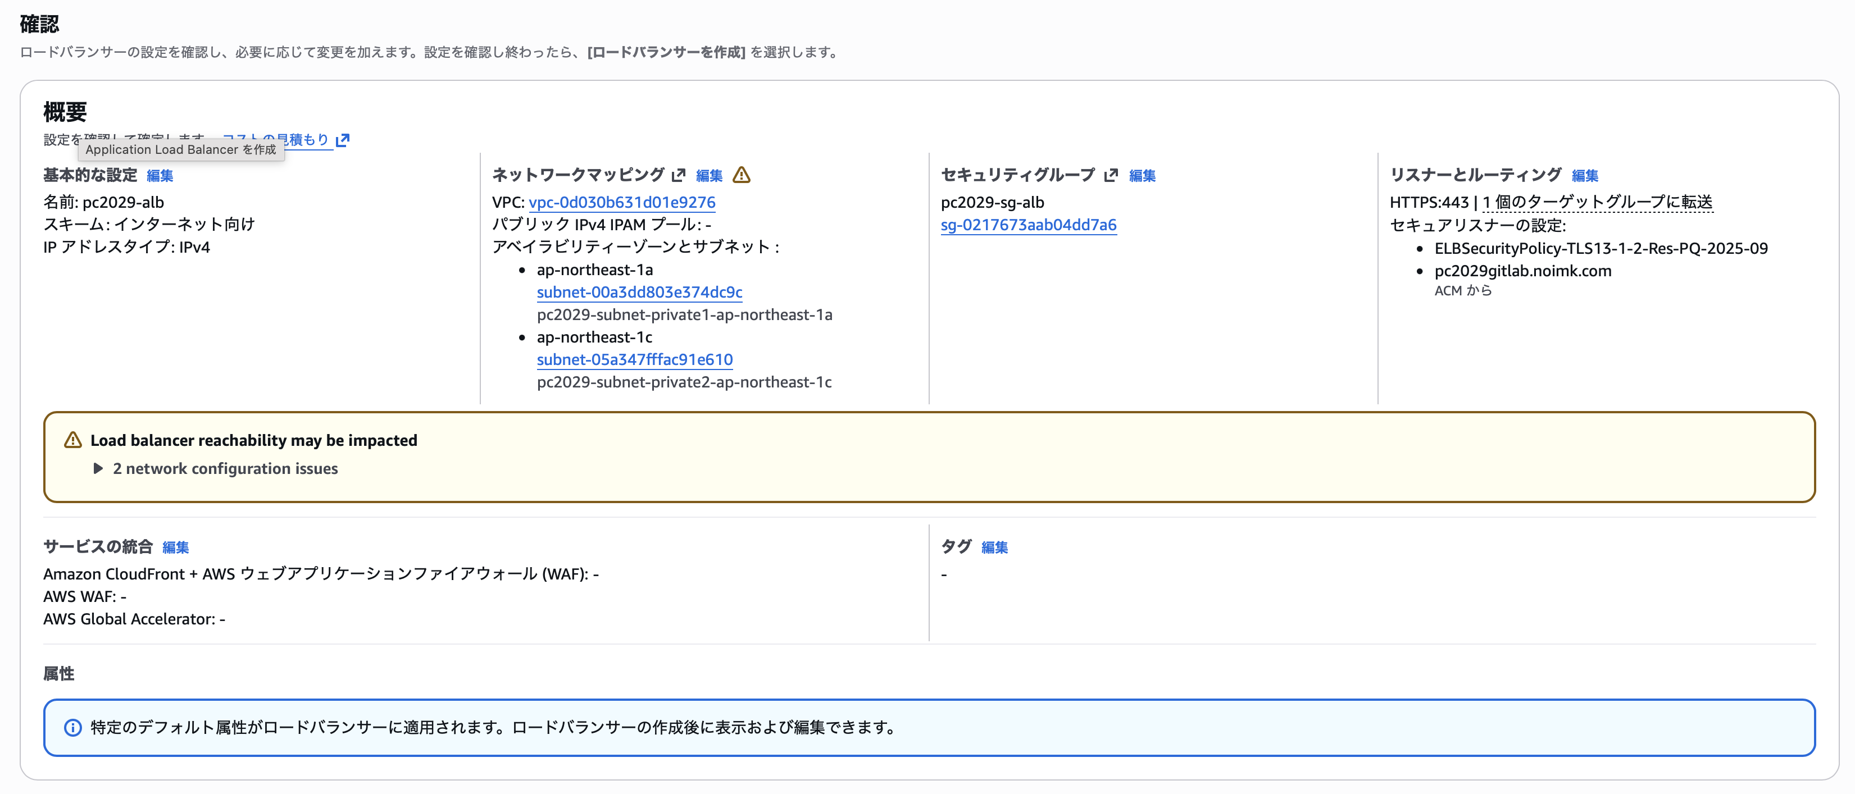Image resolution: width=1855 pixels, height=794 pixels.
Task: Click the network mapping external link icon
Action: (678, 175)
